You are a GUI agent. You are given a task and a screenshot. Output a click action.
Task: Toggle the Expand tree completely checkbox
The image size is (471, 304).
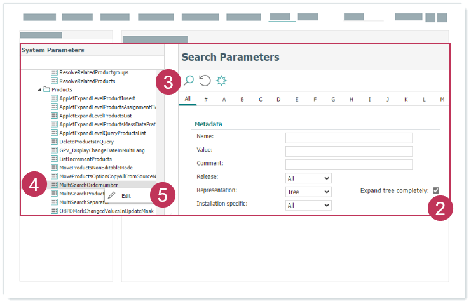click(x=436, y=190)
